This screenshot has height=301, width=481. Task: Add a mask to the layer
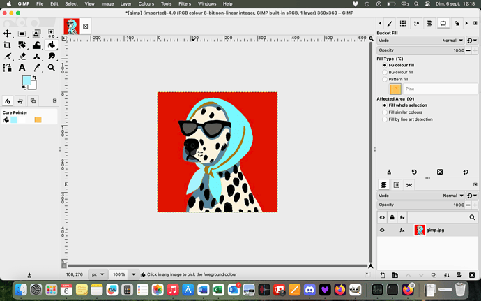tap(459, 275)
